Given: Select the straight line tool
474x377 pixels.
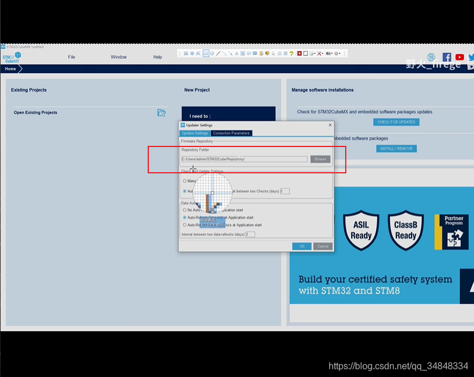Looking at the screenshot, I should [x=224, y=53].
